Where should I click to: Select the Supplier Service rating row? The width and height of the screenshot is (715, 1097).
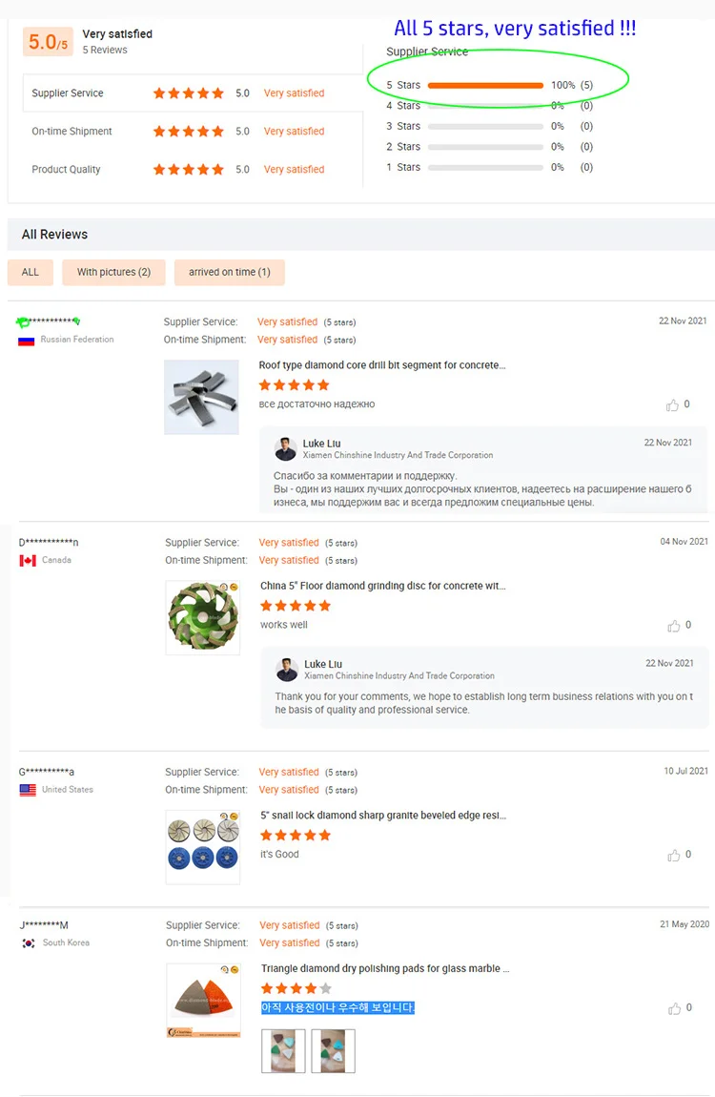[193, 93]
